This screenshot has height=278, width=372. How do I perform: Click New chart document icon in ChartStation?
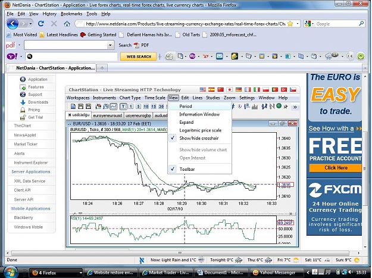(x=73, y=107)
